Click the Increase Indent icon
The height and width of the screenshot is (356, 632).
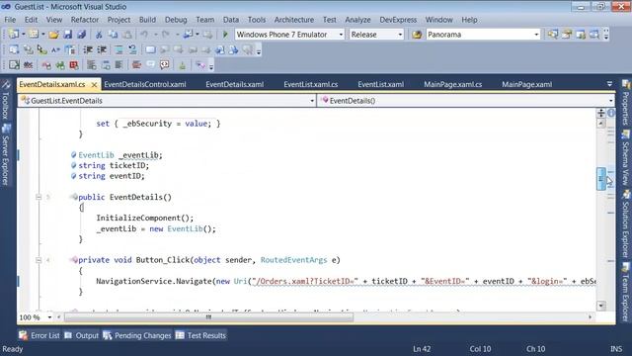102,50
